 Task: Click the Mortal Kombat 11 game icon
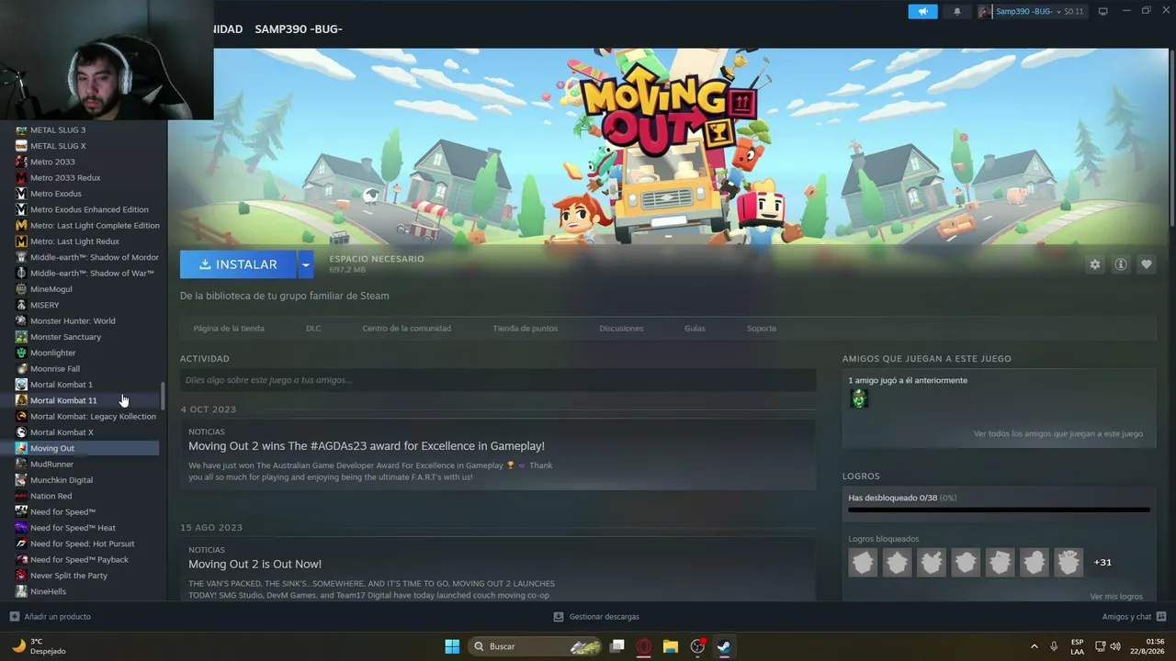tap(21, 400)
